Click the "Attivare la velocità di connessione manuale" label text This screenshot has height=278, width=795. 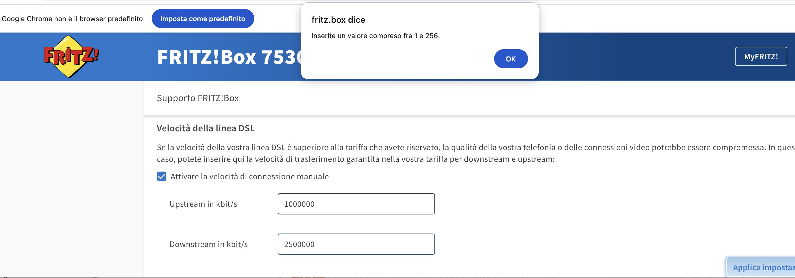point(249,176)
